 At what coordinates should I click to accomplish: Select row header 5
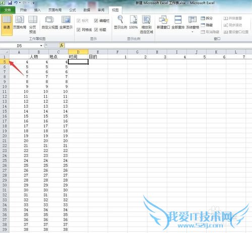5,62
